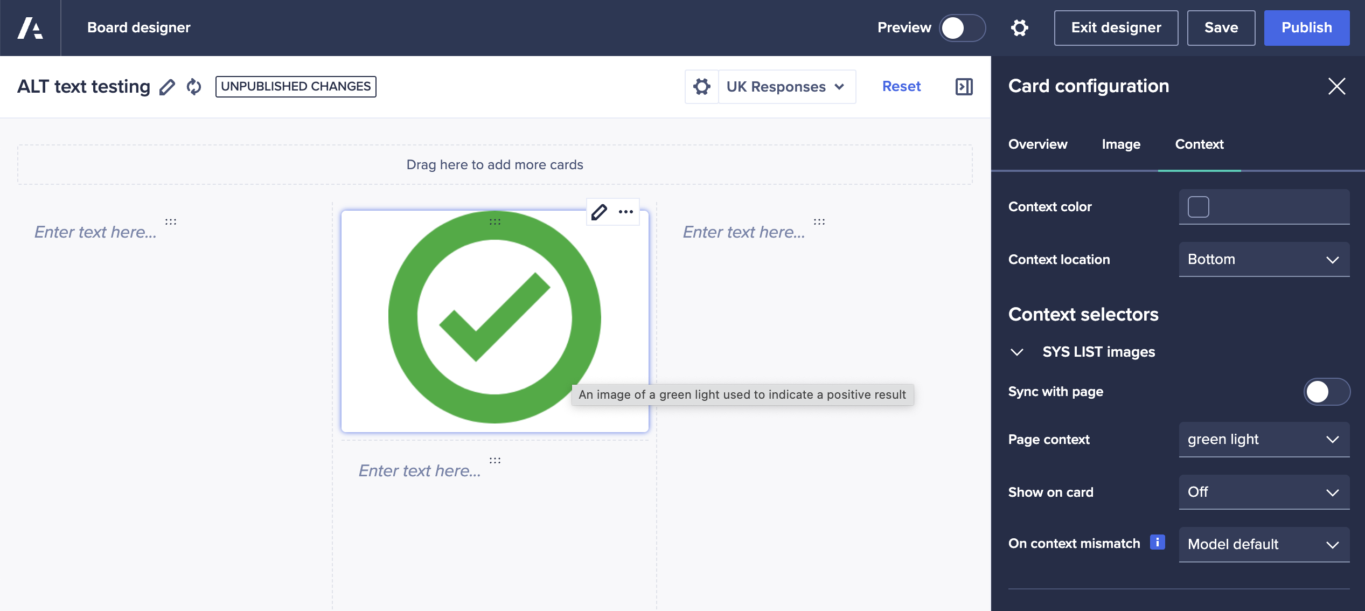Open the UK Responses dropdown
1365x611 pixels.
786,87
